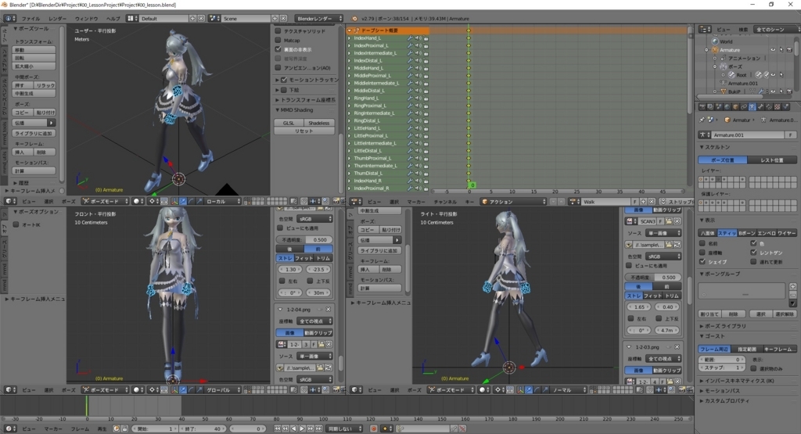Open the ファイル menu

click(31, 19)
